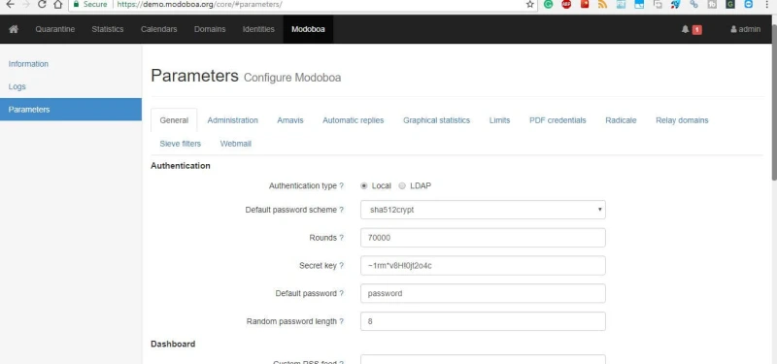Screen dimensions: 777x364
Task: Open Chrome's three-dot menu
Action: tap(767, 5)
